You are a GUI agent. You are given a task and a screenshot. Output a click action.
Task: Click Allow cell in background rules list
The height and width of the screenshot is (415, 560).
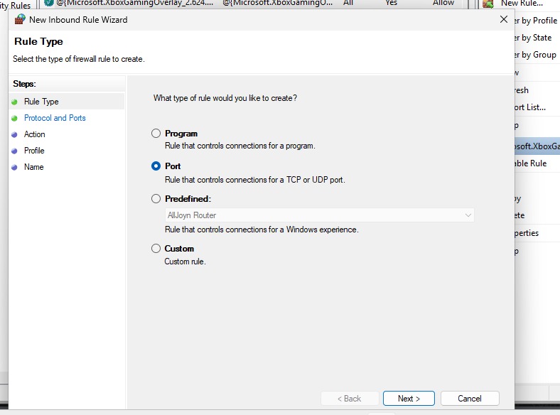coord(443,3)
